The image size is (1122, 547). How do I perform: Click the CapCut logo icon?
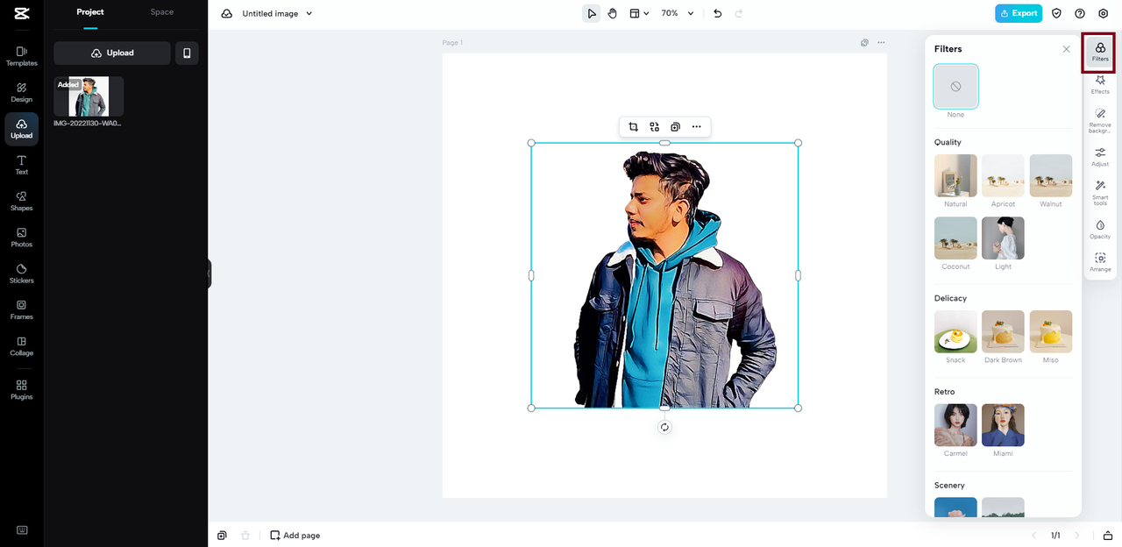[22, 13]
